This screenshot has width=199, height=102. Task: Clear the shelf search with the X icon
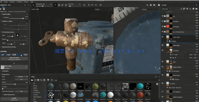tap(159, 80)
